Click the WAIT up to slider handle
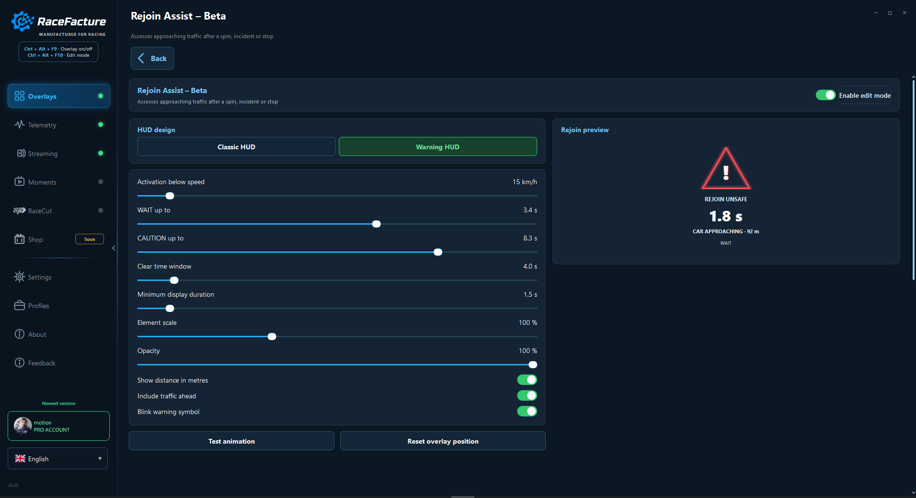The width and height of the screenshot is (916, 498). (x=376, y=224)
